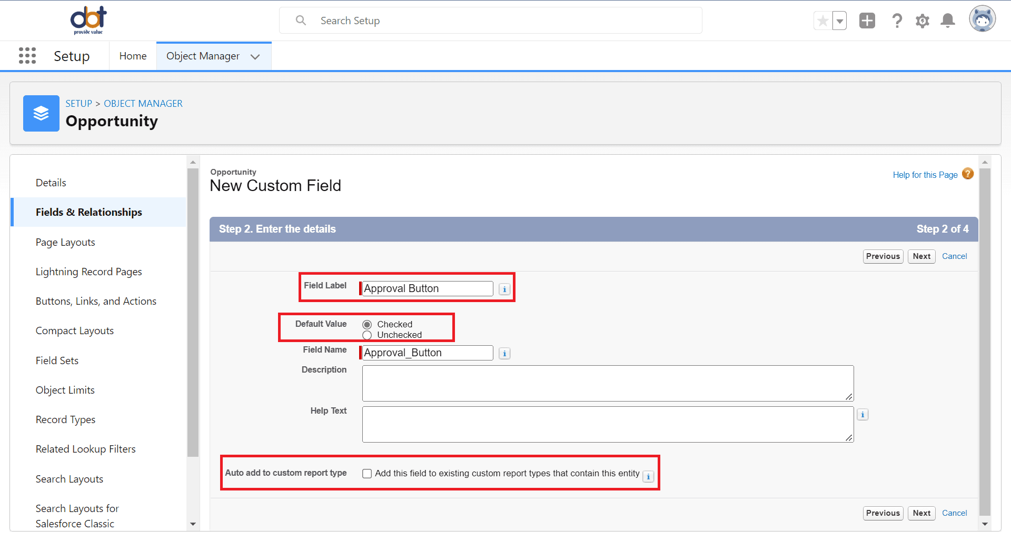Click the bottom Cancel link
Image resolution: width=1011 pixels, height=541 pixels.
pyautogui.click(x=954, y=513)
